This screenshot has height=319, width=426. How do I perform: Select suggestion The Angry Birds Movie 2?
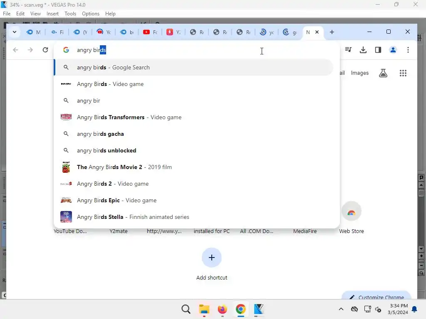[193, 167]
